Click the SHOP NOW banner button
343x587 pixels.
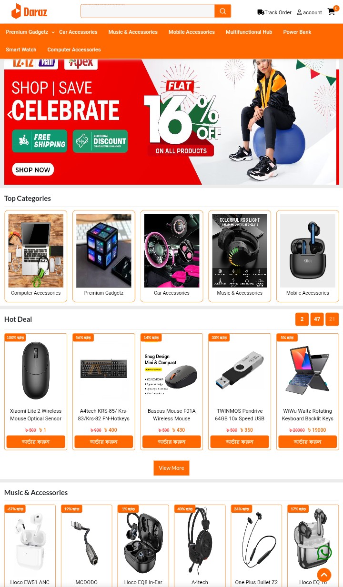pyautogui.click(x=33, y=169)
